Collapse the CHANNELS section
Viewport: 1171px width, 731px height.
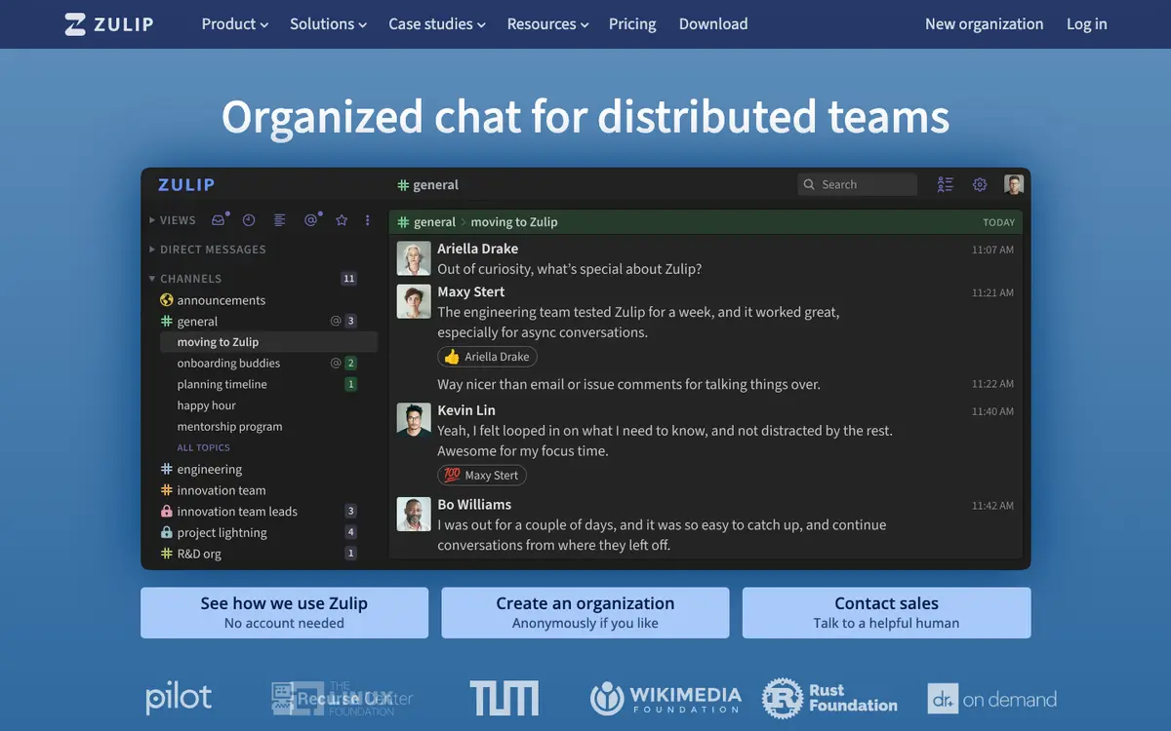click(185, 279)
